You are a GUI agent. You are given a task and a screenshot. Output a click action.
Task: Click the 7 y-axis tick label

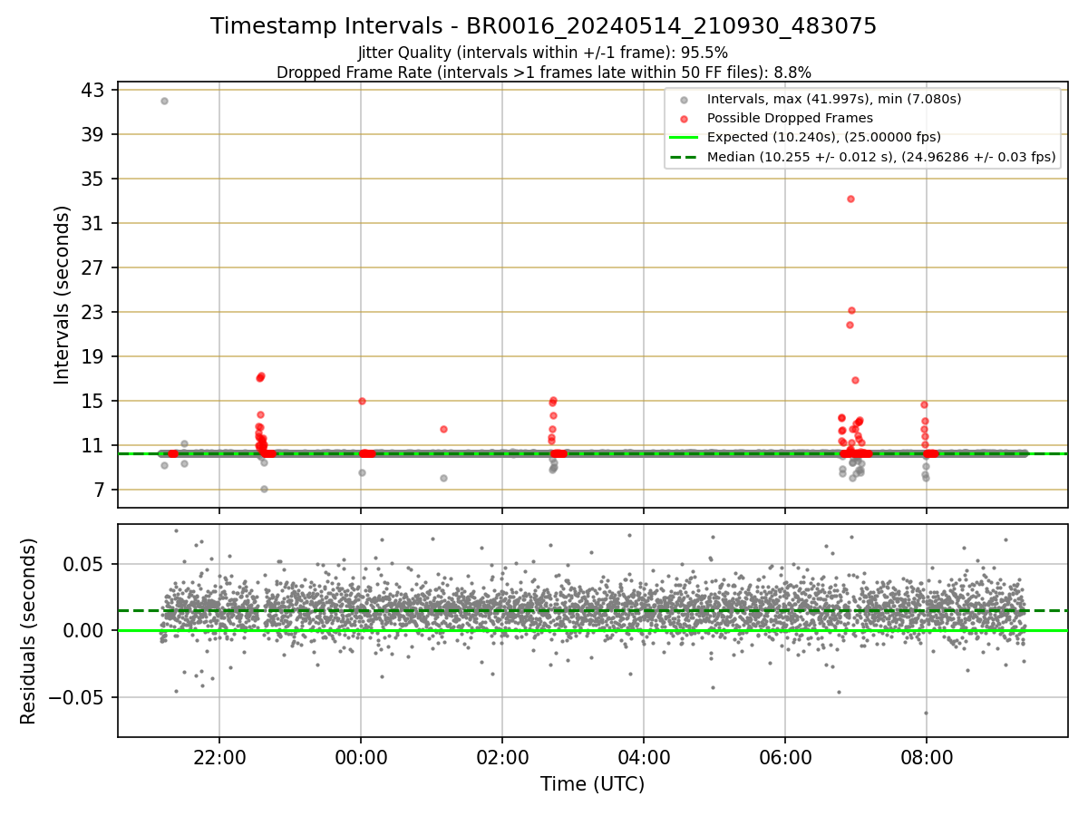[x=100, y=490]
